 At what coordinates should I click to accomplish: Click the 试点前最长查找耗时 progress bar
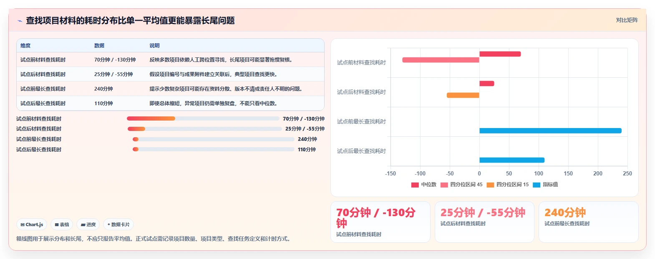pos(214,139)
